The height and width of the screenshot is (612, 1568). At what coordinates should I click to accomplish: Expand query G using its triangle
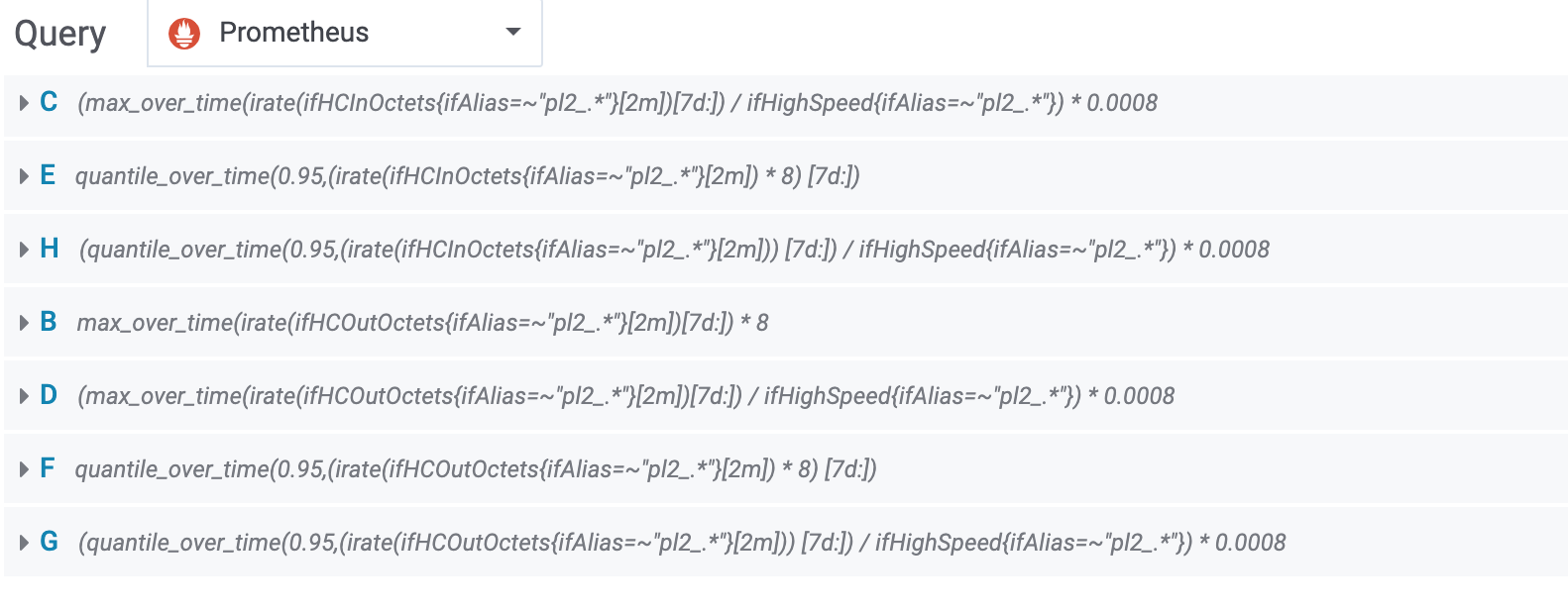click(x=24, y=543)
